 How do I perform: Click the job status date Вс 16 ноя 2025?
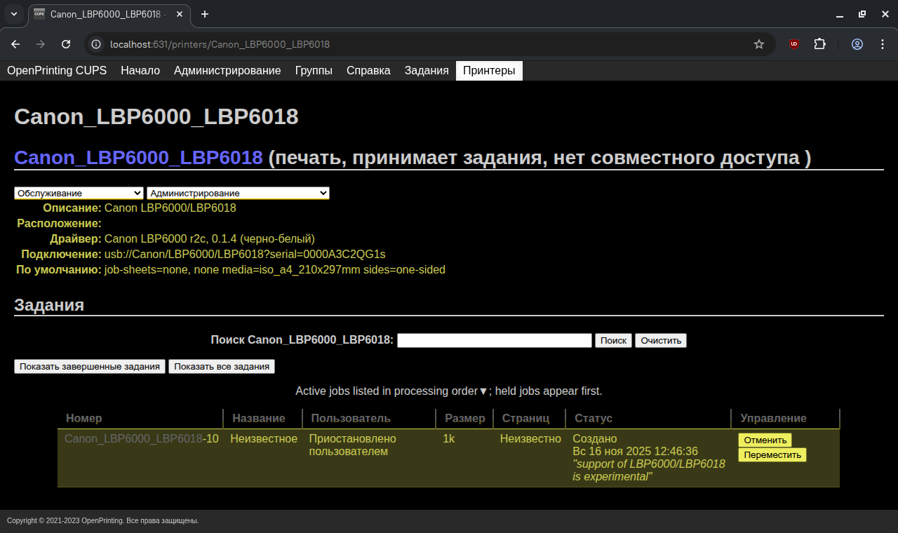(x=636, y=452)
